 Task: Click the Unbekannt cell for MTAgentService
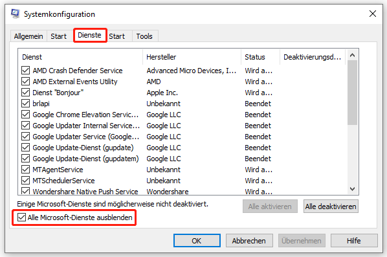coord(163,170)
